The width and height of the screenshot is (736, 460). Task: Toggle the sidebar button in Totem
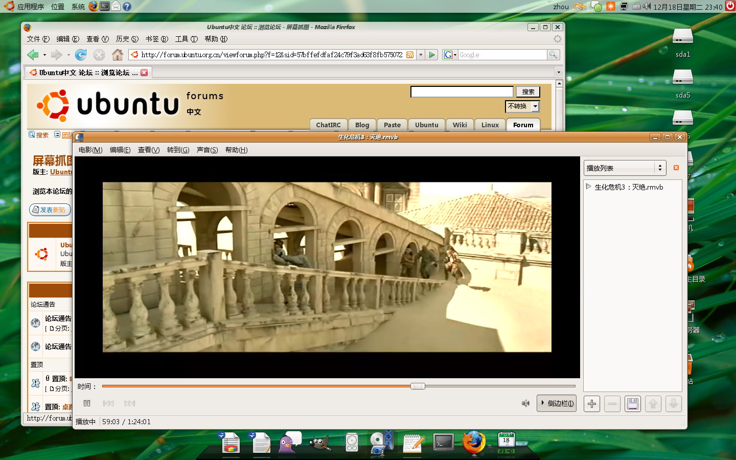[557, 403]
